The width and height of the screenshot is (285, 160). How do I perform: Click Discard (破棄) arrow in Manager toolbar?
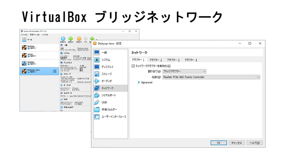tap(85, 39)
